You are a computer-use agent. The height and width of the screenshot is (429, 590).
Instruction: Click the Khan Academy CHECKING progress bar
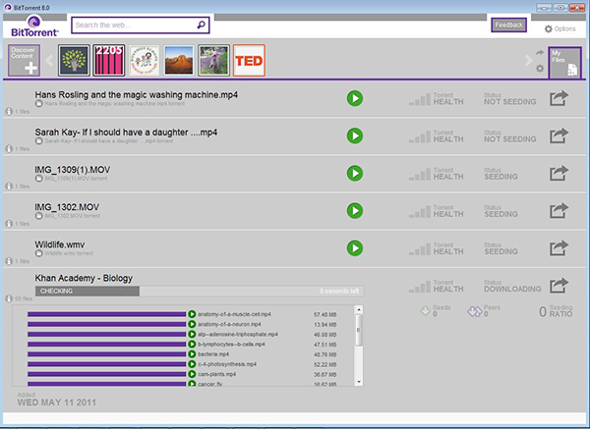200,292
